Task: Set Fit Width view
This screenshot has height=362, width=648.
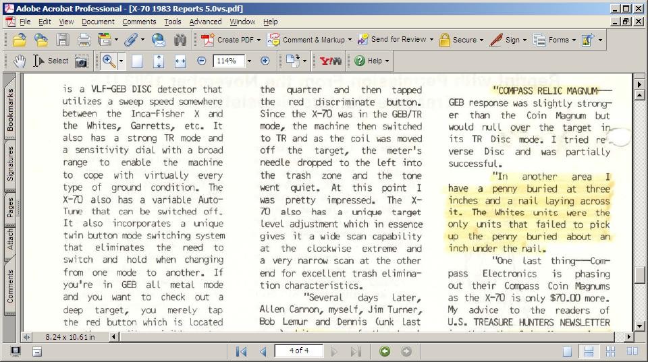Action: [x=180, y=61]
